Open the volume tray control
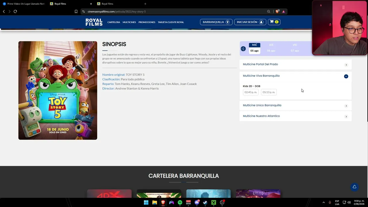The height and width of the screenshot is (207, 368). coord(349,202)
